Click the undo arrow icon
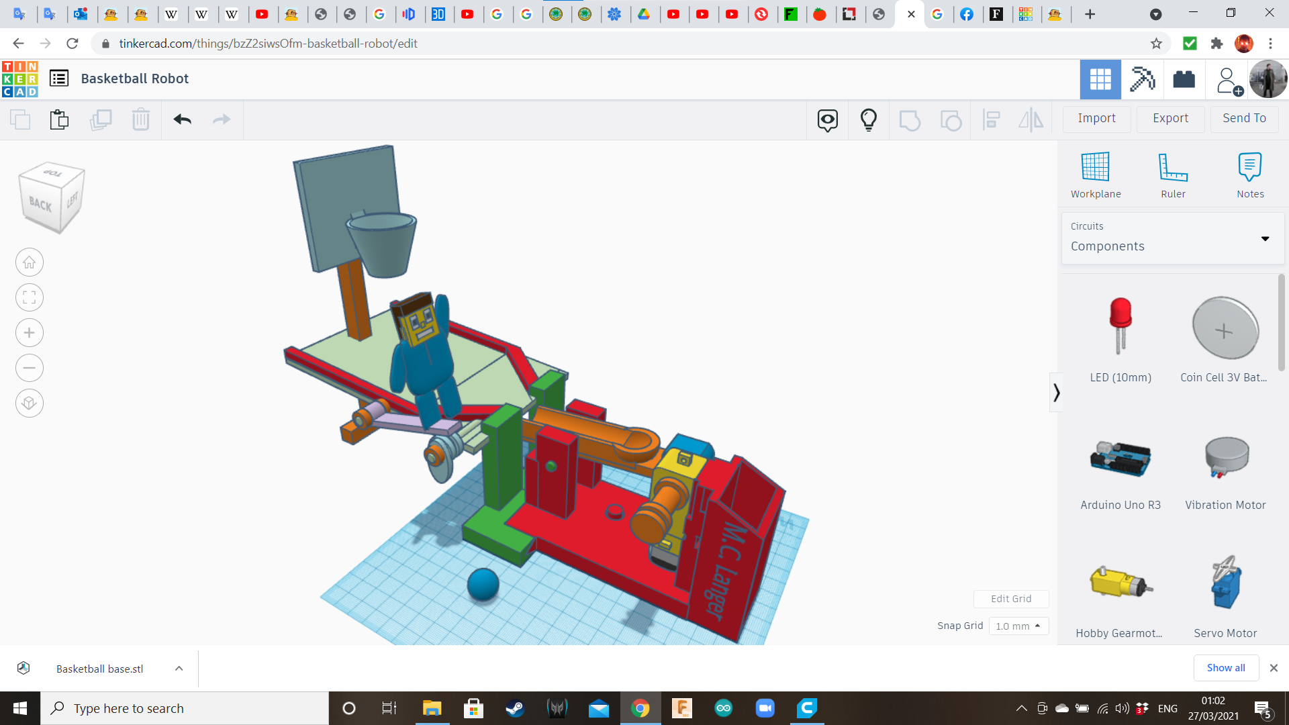The width and height of the screenshot is (1289, 725). tap(182, 119)
